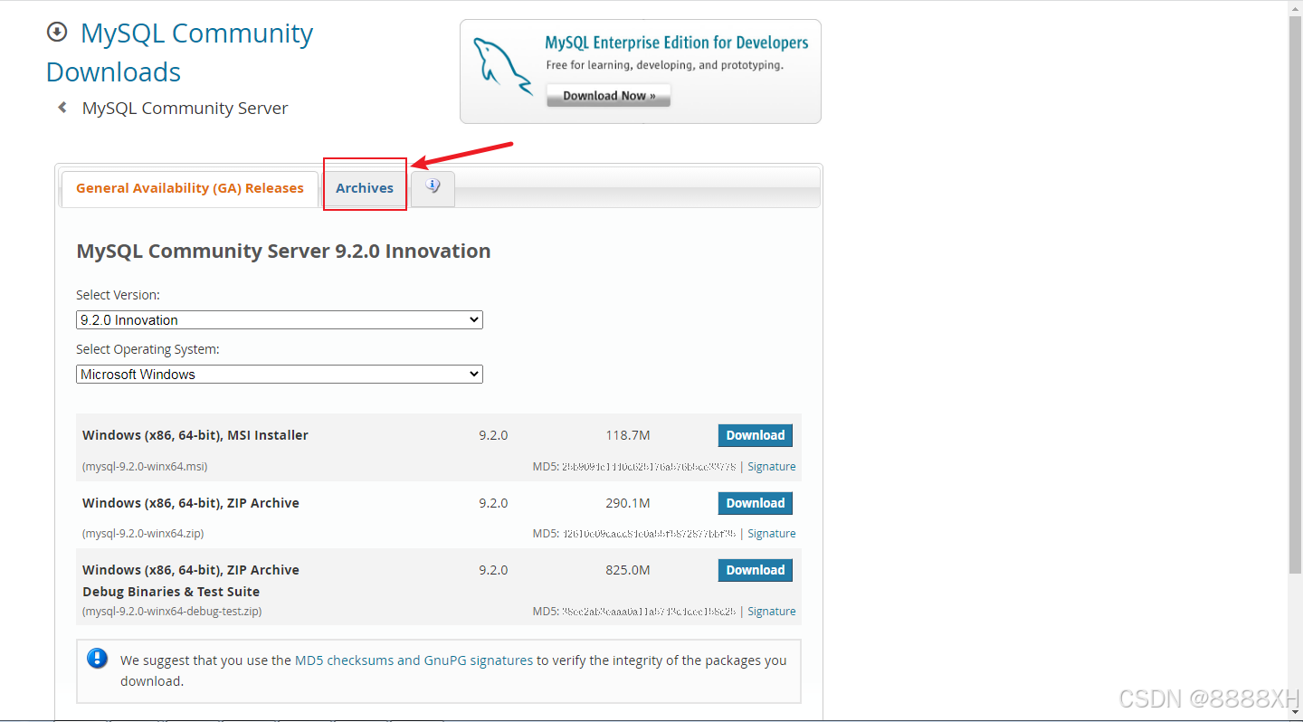Go back to MySQL Community Server
The width and height of the screenshot is (1303, 722).
tap(185, 108)
